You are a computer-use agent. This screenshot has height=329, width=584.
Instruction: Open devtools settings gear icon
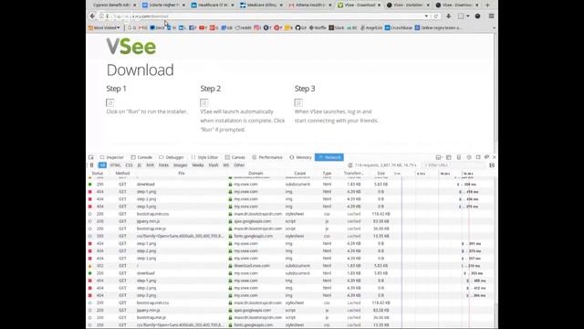[x=469, y=157]
